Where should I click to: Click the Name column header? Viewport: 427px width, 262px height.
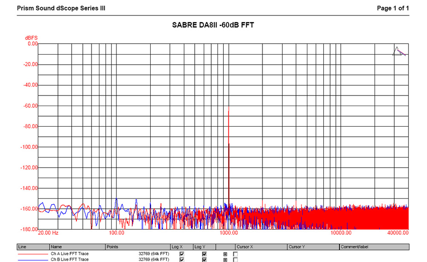(x=77, y=247)
